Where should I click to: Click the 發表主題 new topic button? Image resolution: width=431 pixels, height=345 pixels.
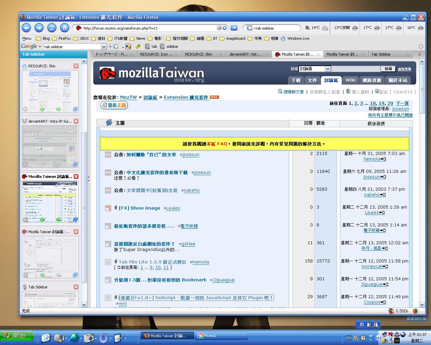point(114,105)
